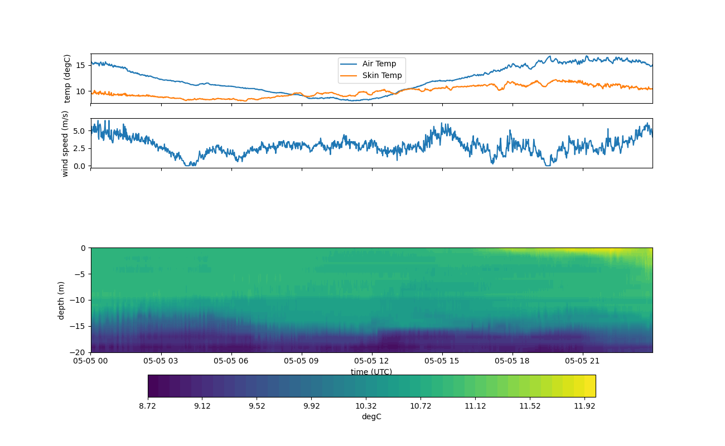Click the '05-05 21' time tick label
Screen dimensions: 725x446
583,361
